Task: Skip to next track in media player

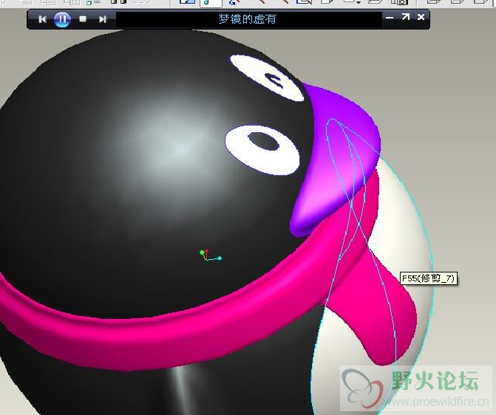Action: (x=102, y=19)
